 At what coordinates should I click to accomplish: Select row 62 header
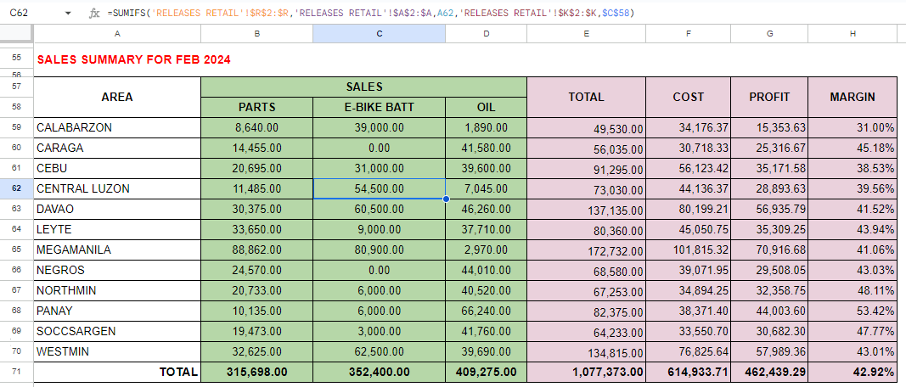coord(16,188)
